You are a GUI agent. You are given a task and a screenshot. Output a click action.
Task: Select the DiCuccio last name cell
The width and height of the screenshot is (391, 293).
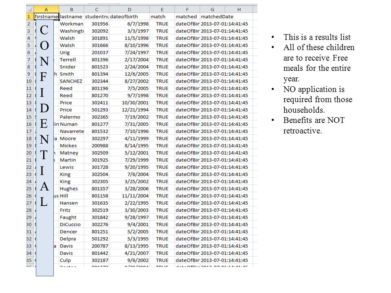[72, 225]
